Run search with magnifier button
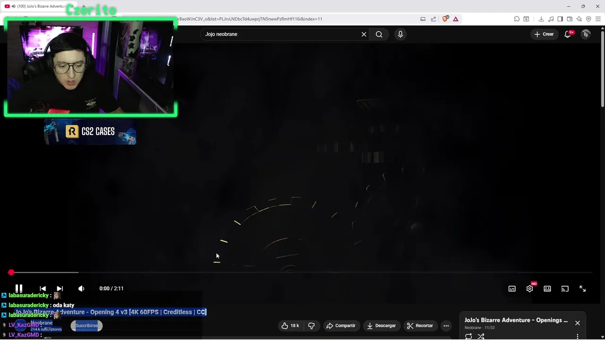This screenshot has width=605, height=340. tap(379, 34)
